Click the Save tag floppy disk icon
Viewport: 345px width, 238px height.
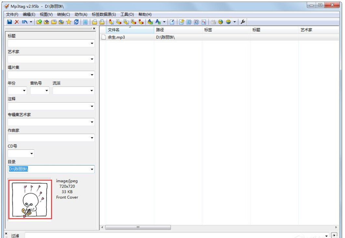tap(10, 22)
